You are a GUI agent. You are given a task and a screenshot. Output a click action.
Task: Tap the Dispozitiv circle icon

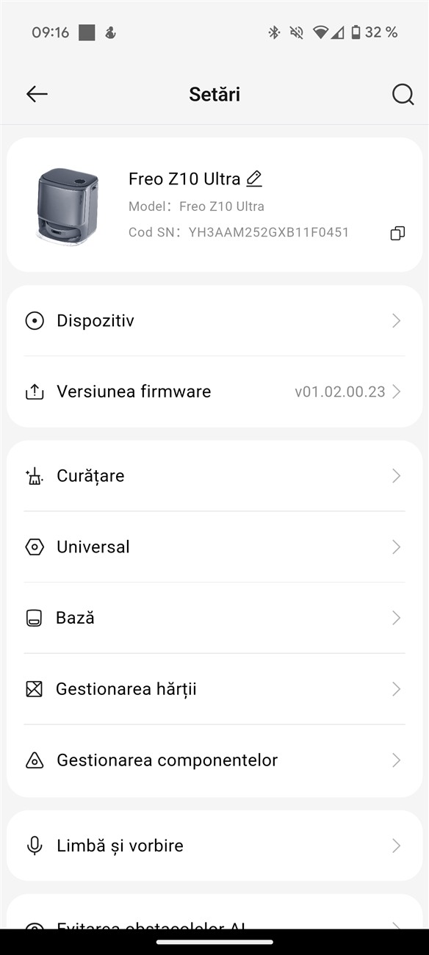35,321
